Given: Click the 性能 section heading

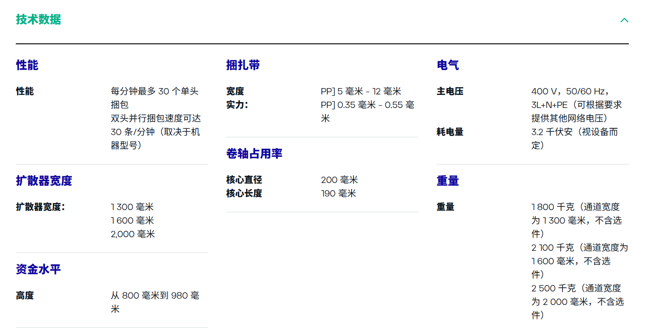Looking at the screenshot, I should pos(27,65).
